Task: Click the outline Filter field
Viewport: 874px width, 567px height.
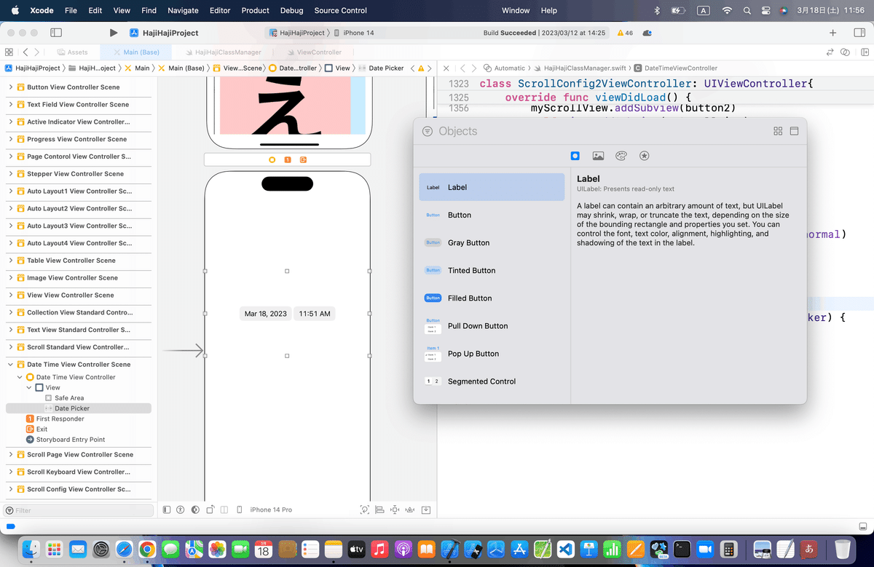Action: (x=79, y=510)
